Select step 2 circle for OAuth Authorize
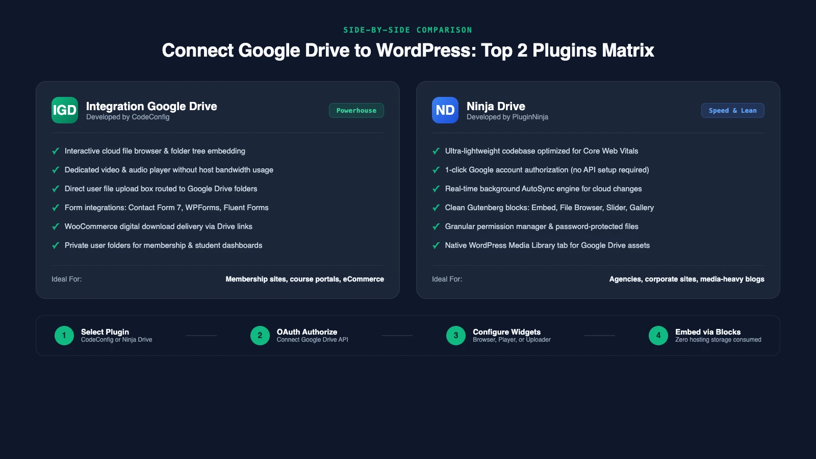Screen dimensions: 816x459 pyautogui.click(x=260, y=336)
